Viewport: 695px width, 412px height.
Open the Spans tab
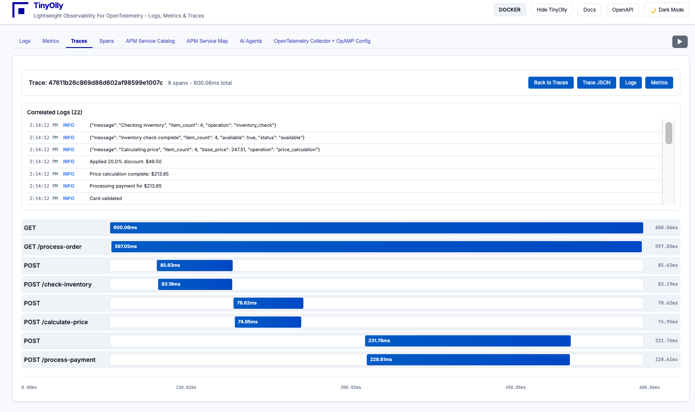click(106, 41)
